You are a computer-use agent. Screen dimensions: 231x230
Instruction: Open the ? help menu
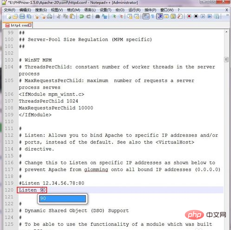click(x=178, y=10)
